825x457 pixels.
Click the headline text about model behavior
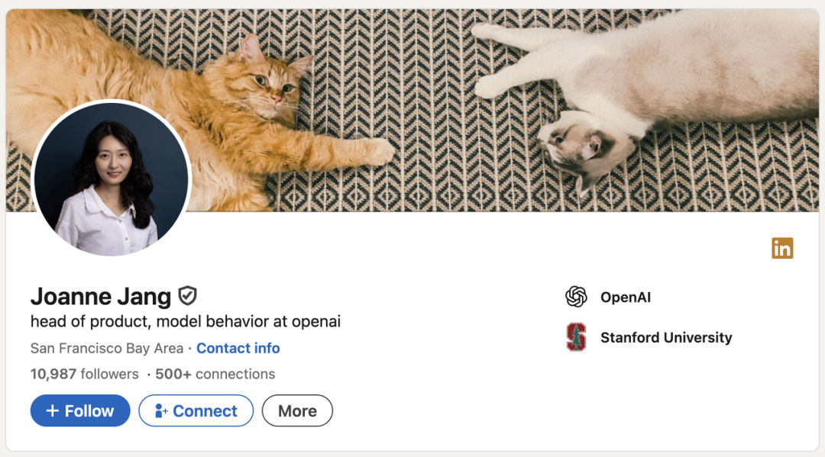(x=186, y=321)
